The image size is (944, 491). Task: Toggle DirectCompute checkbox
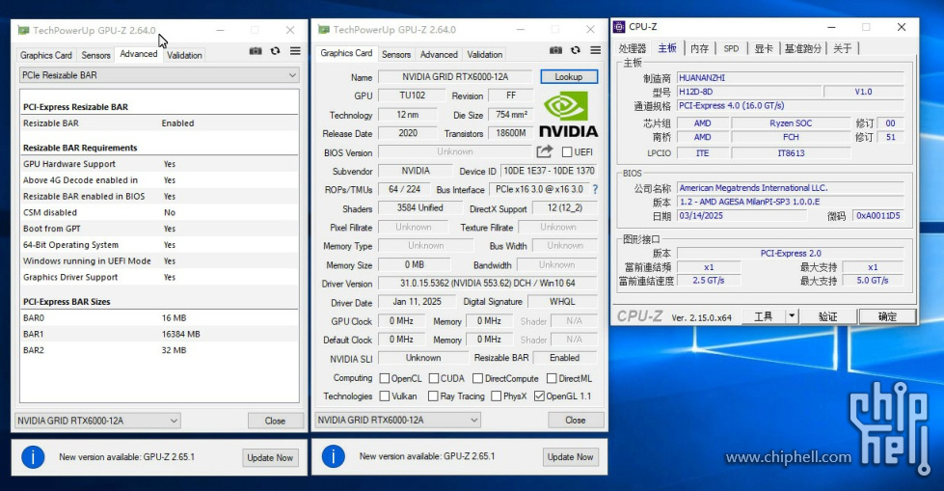point(478,378)
